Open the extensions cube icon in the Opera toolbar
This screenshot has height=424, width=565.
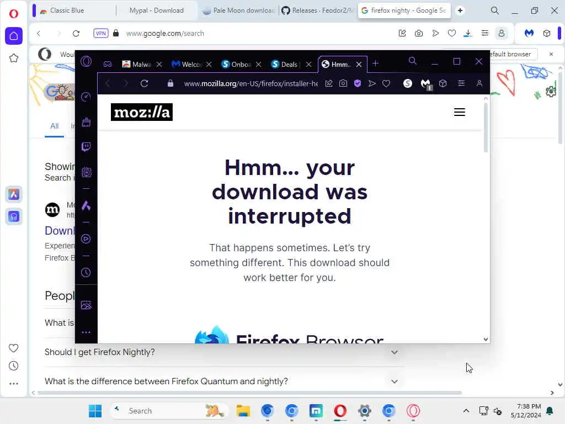(547, 34)
